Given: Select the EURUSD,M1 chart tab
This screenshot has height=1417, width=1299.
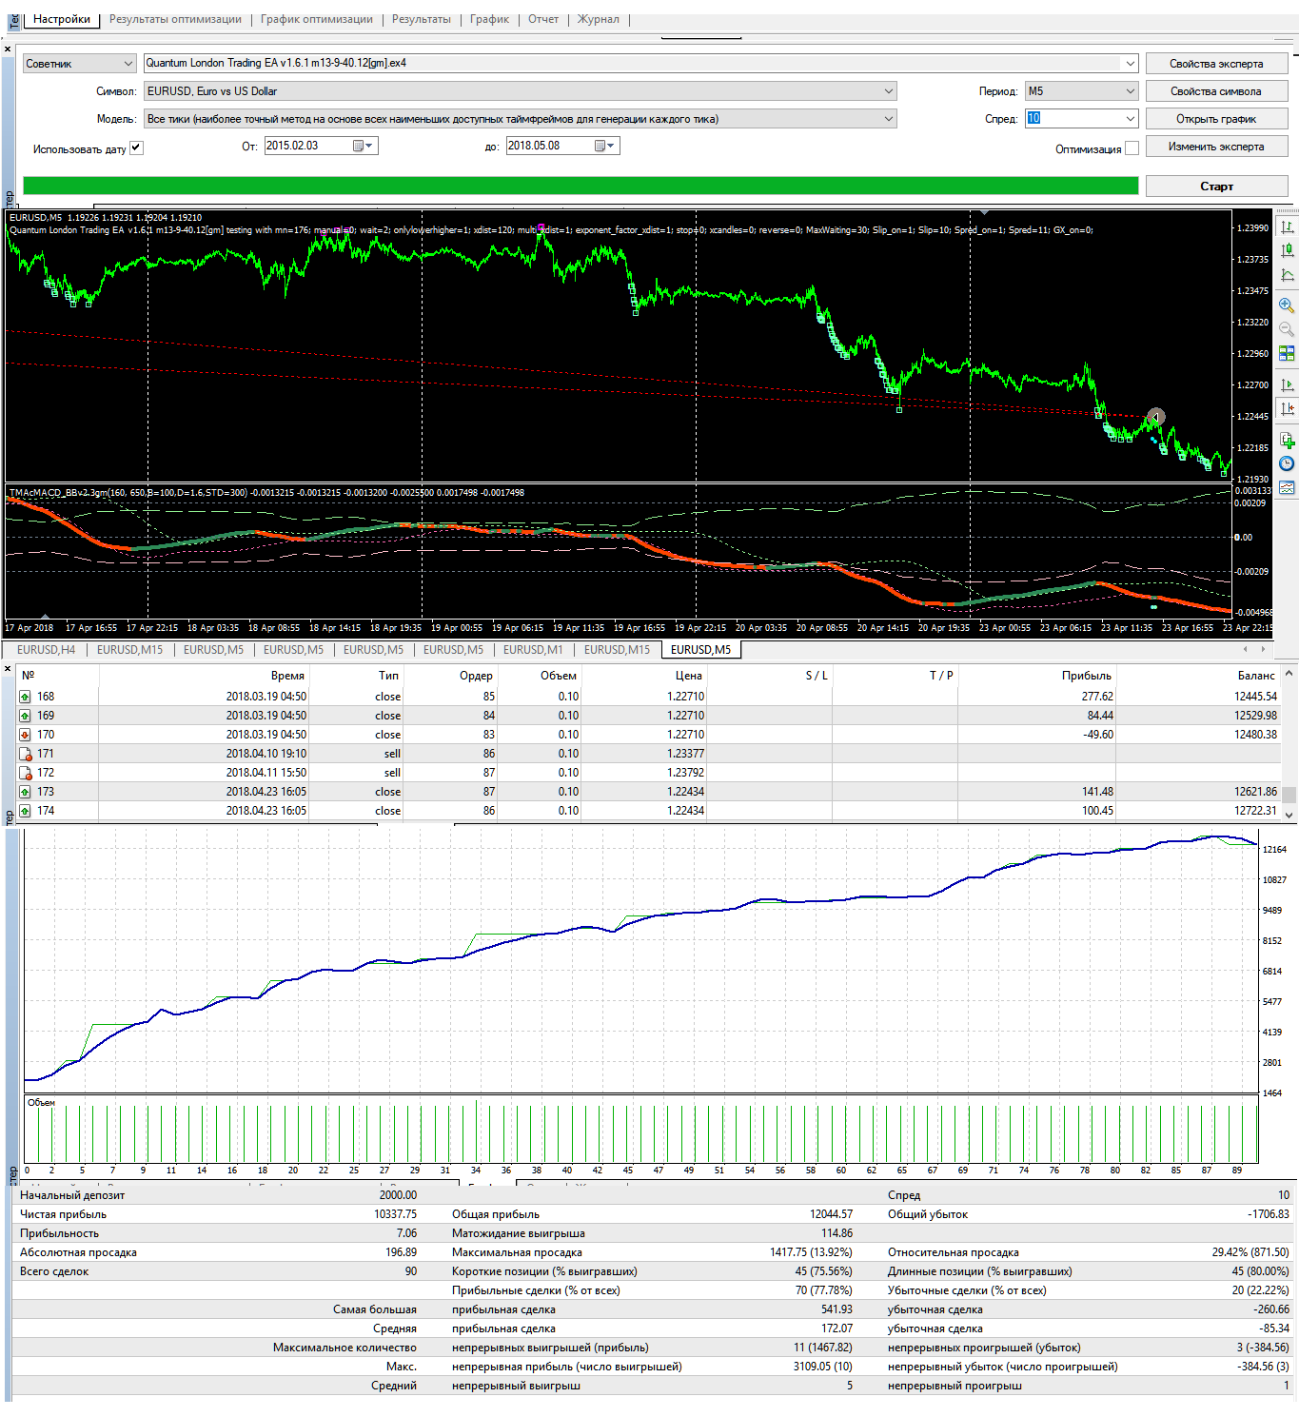Looking at the screenshot, I should (x=533, y=650).
